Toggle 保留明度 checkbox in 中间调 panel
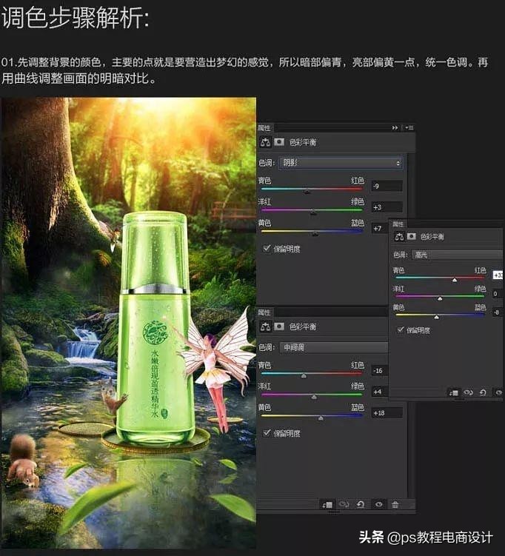This screenshot has width=505, height=556. tap(267, 433)
